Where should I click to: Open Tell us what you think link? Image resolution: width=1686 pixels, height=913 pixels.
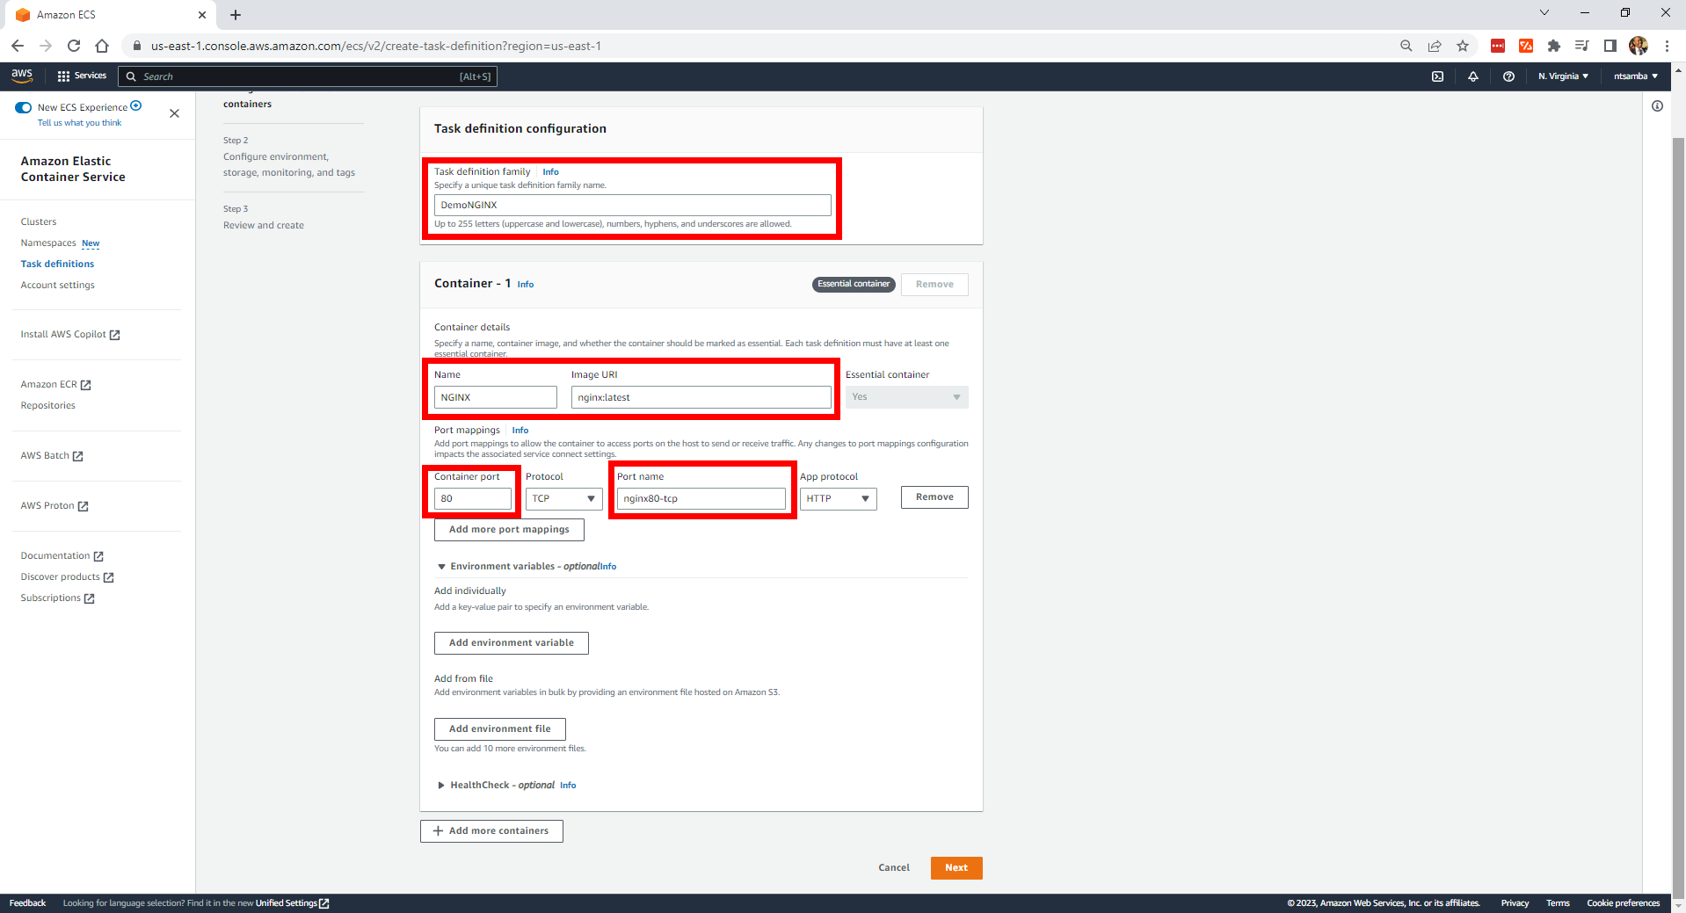click(79, 123)
